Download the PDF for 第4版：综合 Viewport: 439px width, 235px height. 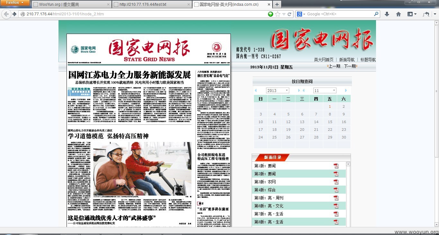coord(336,190)
